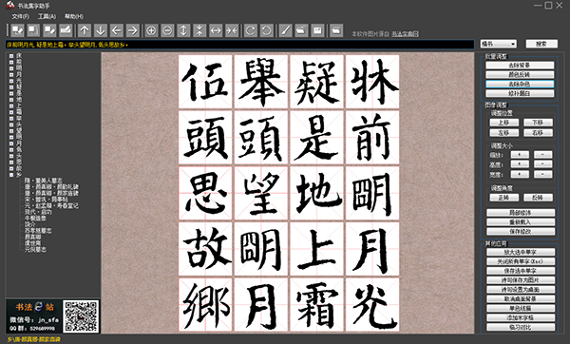
Task: Click the vertical compress arrows icon
Action: tap(199, 30)
